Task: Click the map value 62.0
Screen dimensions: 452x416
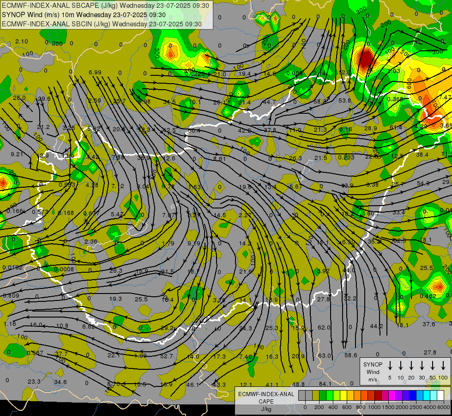Action: pyautogui.click(x=324, y=328)
